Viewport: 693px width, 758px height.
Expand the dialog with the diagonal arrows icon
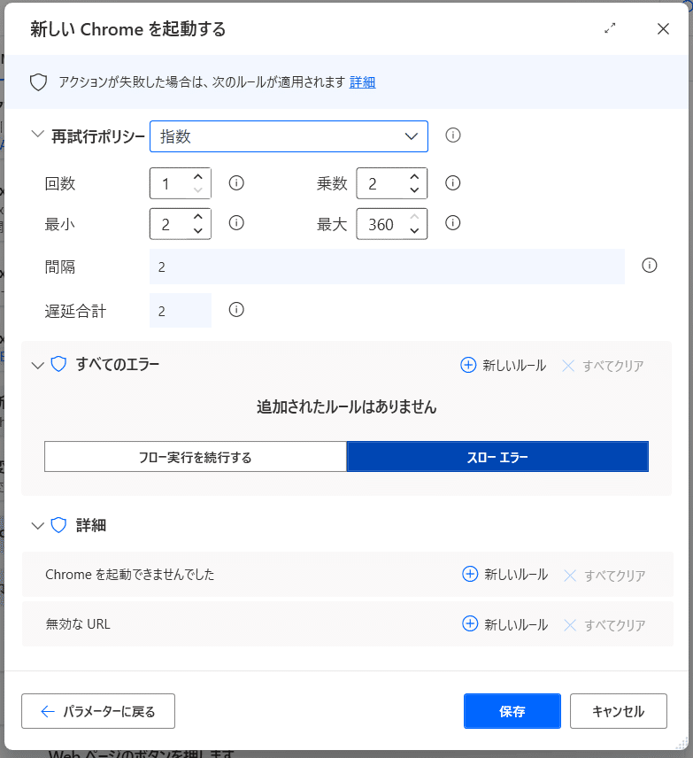coord(610,28)
